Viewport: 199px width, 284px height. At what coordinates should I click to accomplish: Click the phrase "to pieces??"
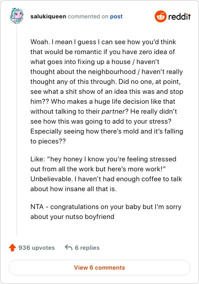click(48, 142)
